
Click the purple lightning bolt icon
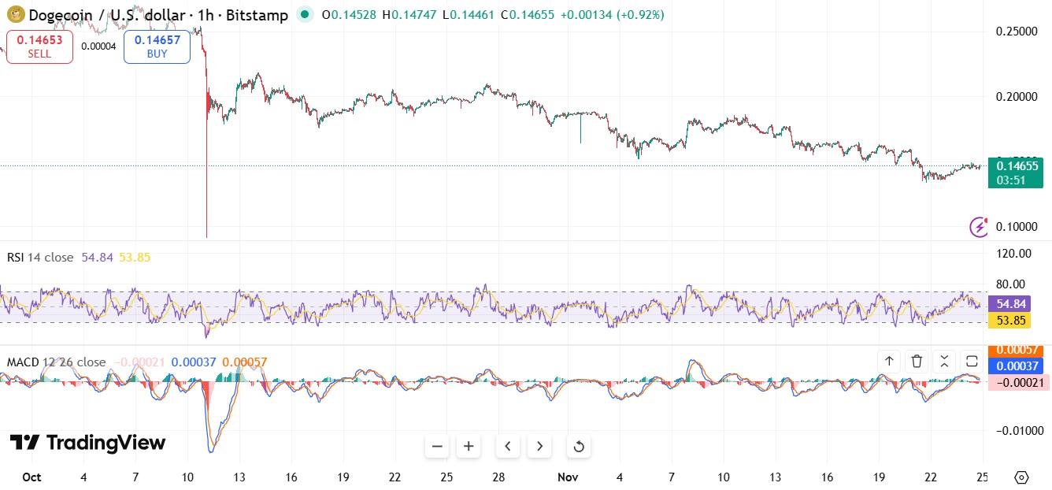979,227
